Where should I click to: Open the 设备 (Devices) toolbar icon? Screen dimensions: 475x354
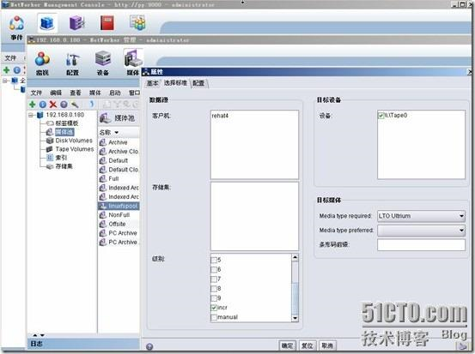coord(103,63)
